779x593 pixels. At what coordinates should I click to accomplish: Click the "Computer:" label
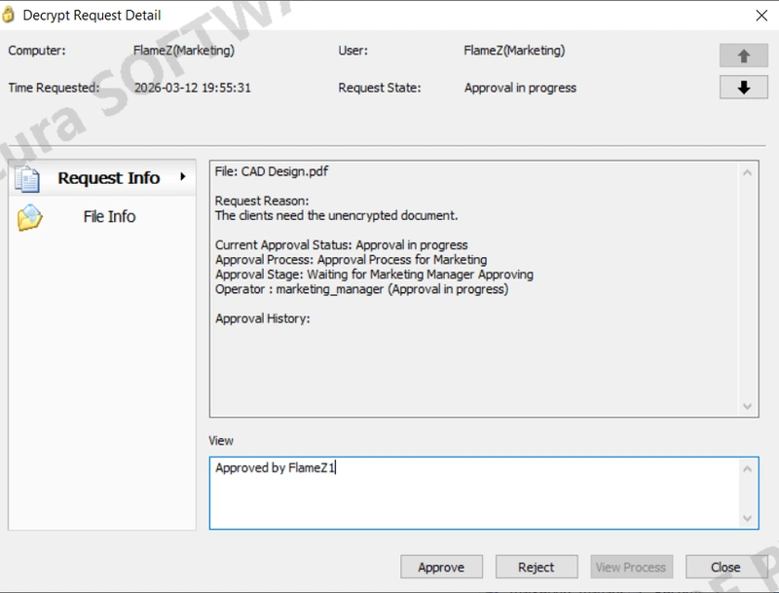(x=37, y=51)
